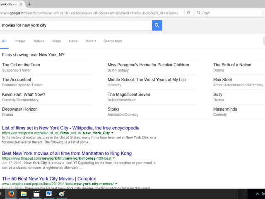Select Max Steel film
This screenshot has width=265, height=199.
(222, 80)
